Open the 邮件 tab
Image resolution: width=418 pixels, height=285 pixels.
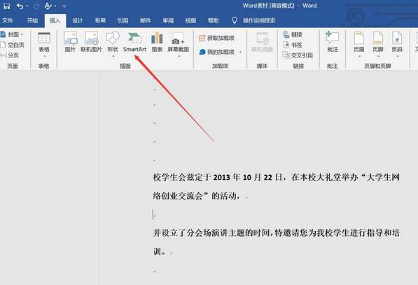(x=146, y=20)
